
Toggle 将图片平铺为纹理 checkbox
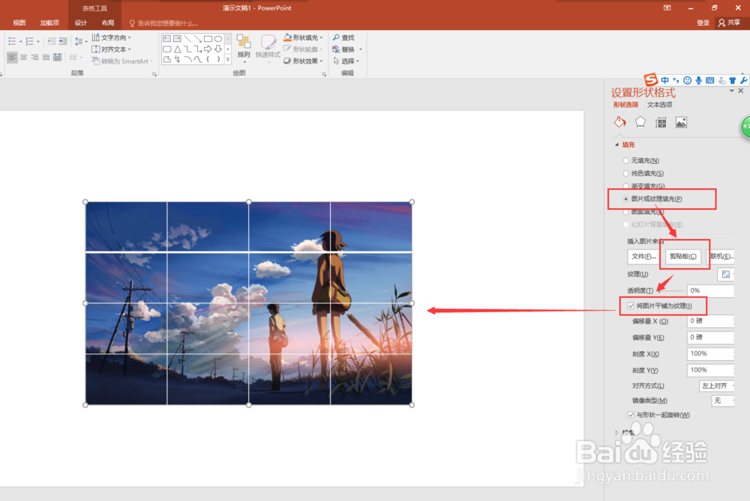coord(631,306)
